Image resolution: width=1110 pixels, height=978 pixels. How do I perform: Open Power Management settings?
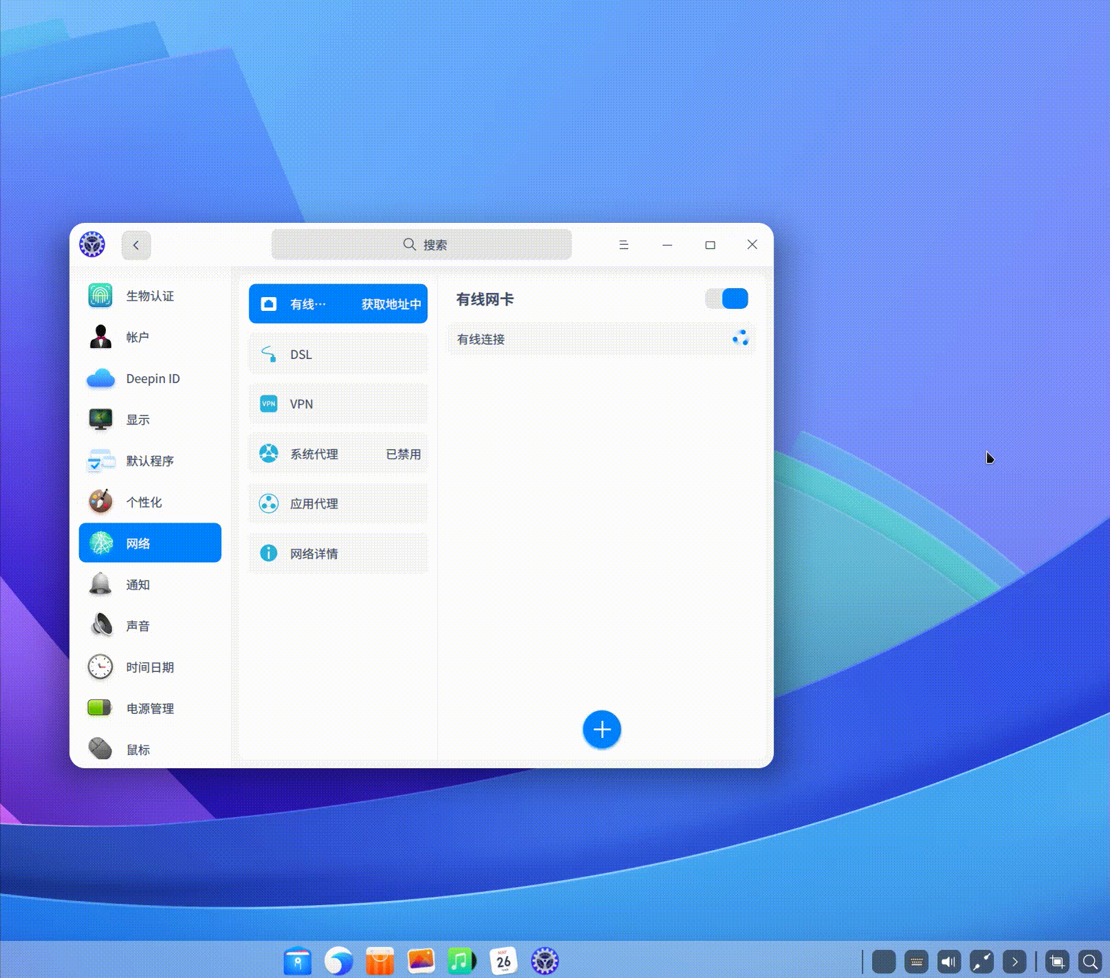click(150, 708)
